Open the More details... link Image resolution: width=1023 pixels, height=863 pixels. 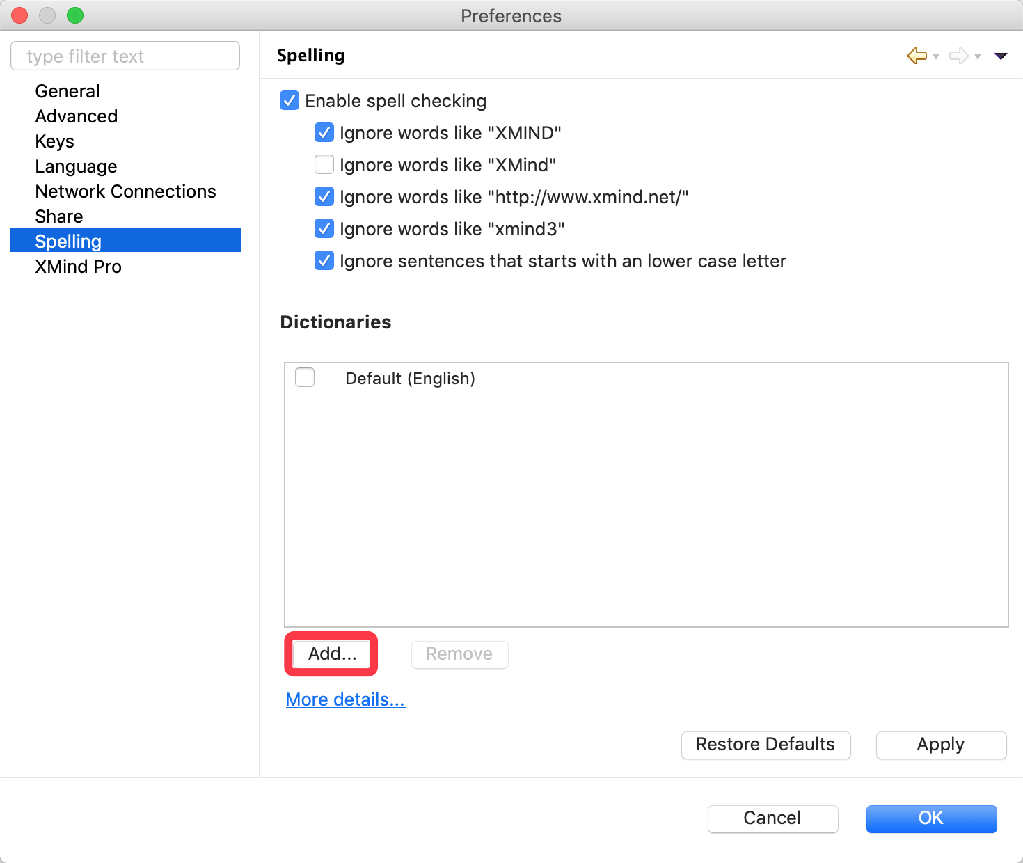345,699
